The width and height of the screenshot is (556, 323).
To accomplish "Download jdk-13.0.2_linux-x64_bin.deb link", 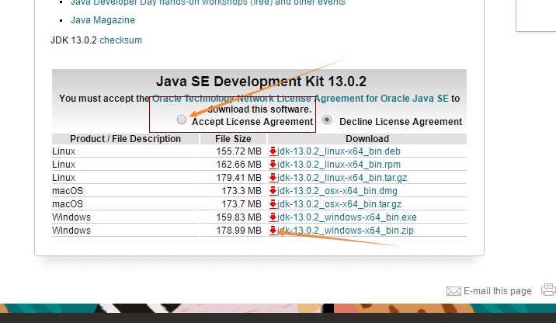I will click(339, 151).
